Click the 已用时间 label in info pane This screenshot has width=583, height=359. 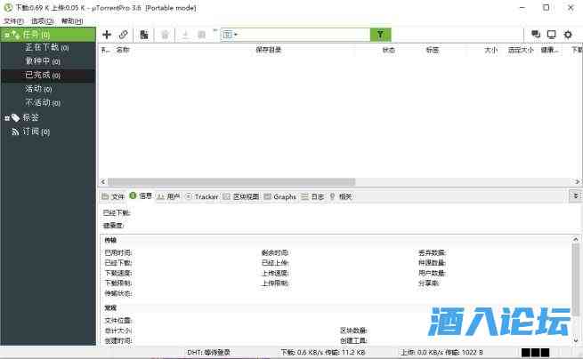pyautogui.click(x=117, y=253)
